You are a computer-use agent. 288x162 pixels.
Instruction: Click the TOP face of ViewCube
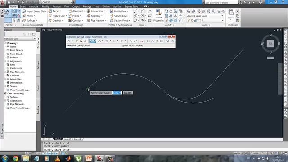click(x=270, y=44)
